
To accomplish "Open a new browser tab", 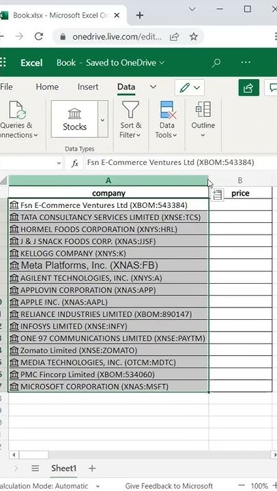I will point(140,15).
